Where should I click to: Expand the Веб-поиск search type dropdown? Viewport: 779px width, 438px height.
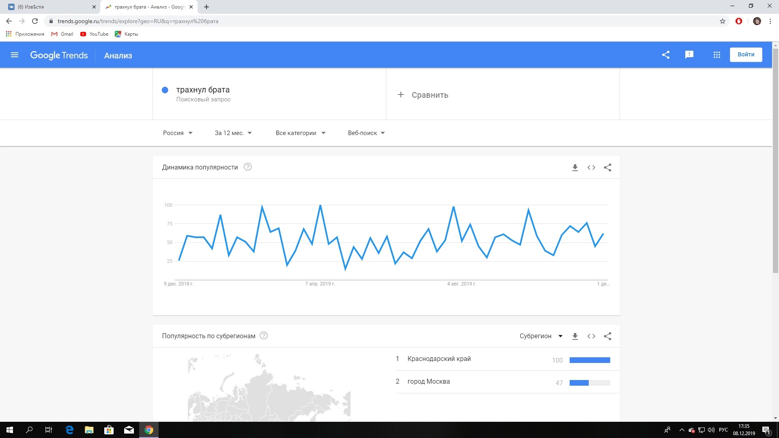click(366, 133)
